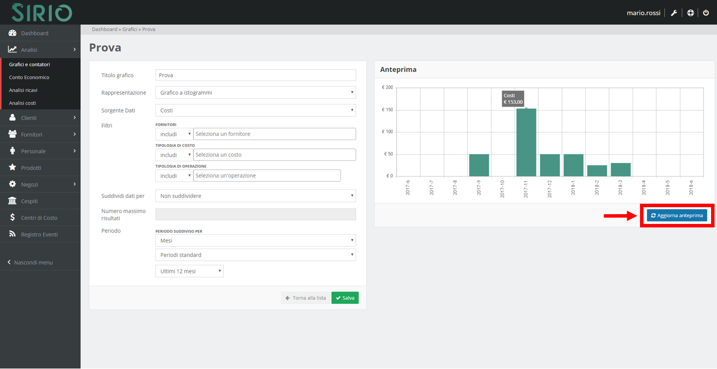
Task: Open the Rappresentazione dropdown
Action: pyautogui.click(x=255, y=93)
